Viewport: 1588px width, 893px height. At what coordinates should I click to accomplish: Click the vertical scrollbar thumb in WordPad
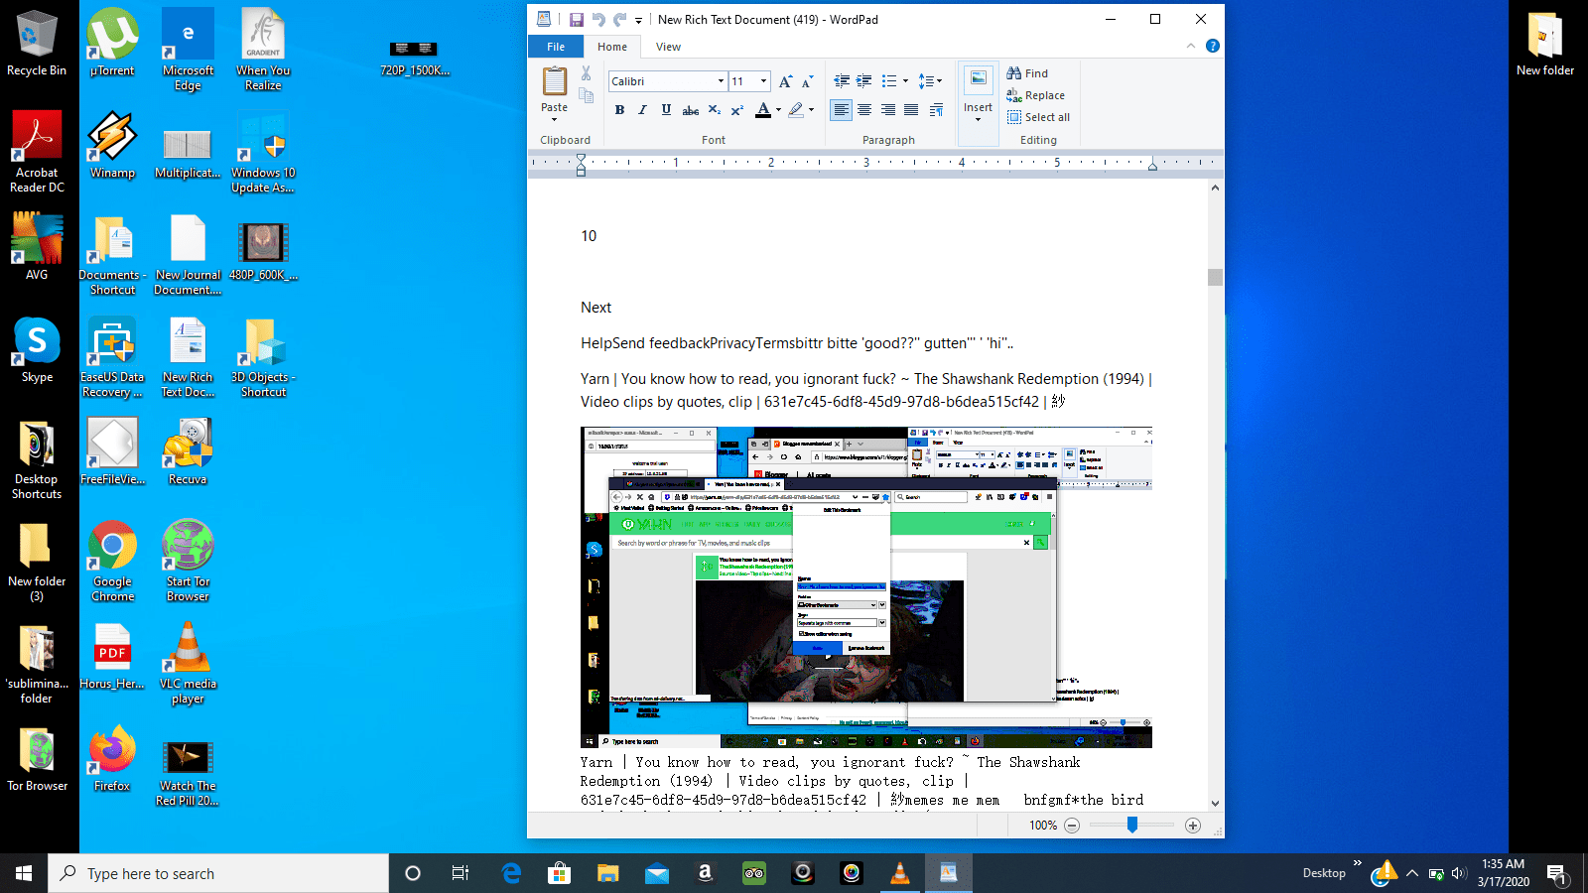(x=1215, y=277)
